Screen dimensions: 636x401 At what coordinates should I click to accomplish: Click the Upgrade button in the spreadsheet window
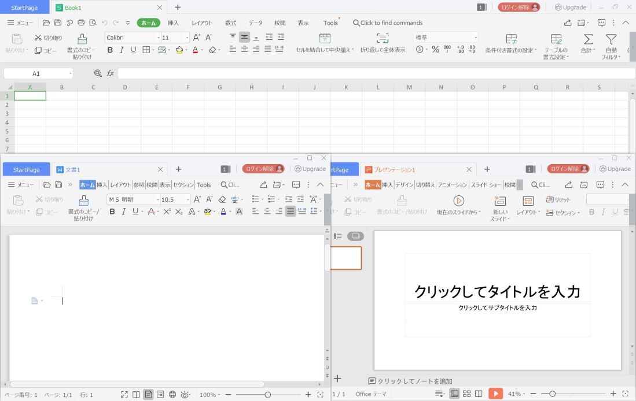(570, 8)
